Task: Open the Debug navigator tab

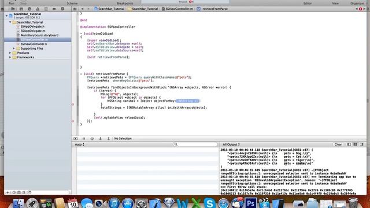Action: pos(46,9)
